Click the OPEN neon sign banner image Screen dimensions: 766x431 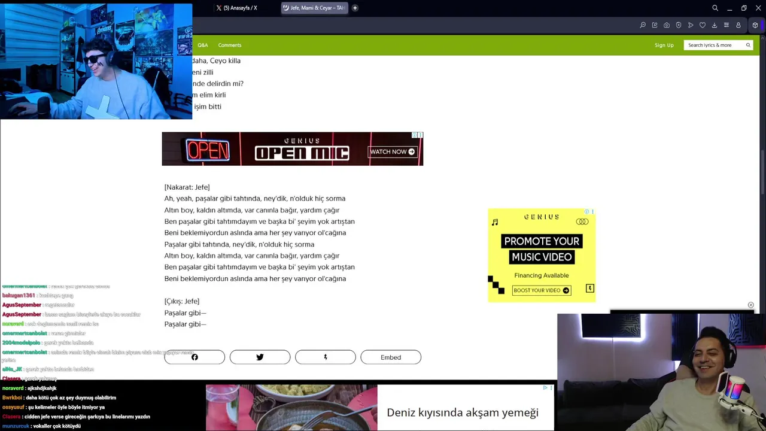pos(208,149)
